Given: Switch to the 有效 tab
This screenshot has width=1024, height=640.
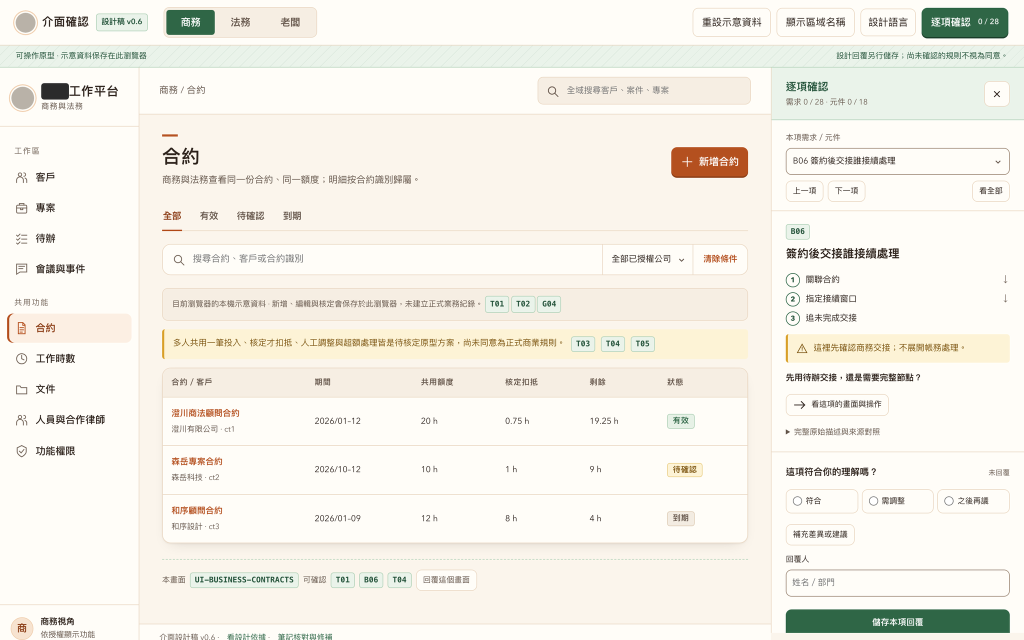Looking at the screenshot, I should tap(209, 216).
